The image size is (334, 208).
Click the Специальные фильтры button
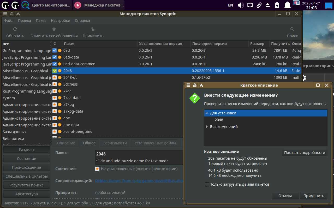click(27, 176)
